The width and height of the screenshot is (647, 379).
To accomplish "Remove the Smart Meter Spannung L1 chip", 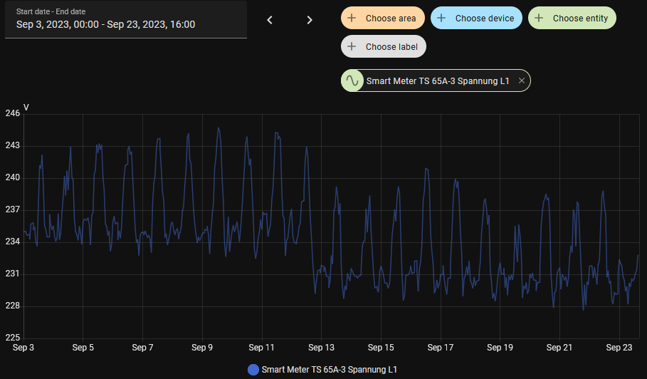I will tap(522, 81).
